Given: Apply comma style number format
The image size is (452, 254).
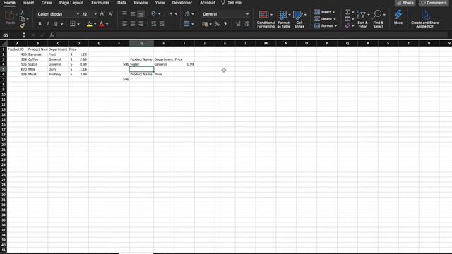Looking at the screenshot, I should coord(225,24).
